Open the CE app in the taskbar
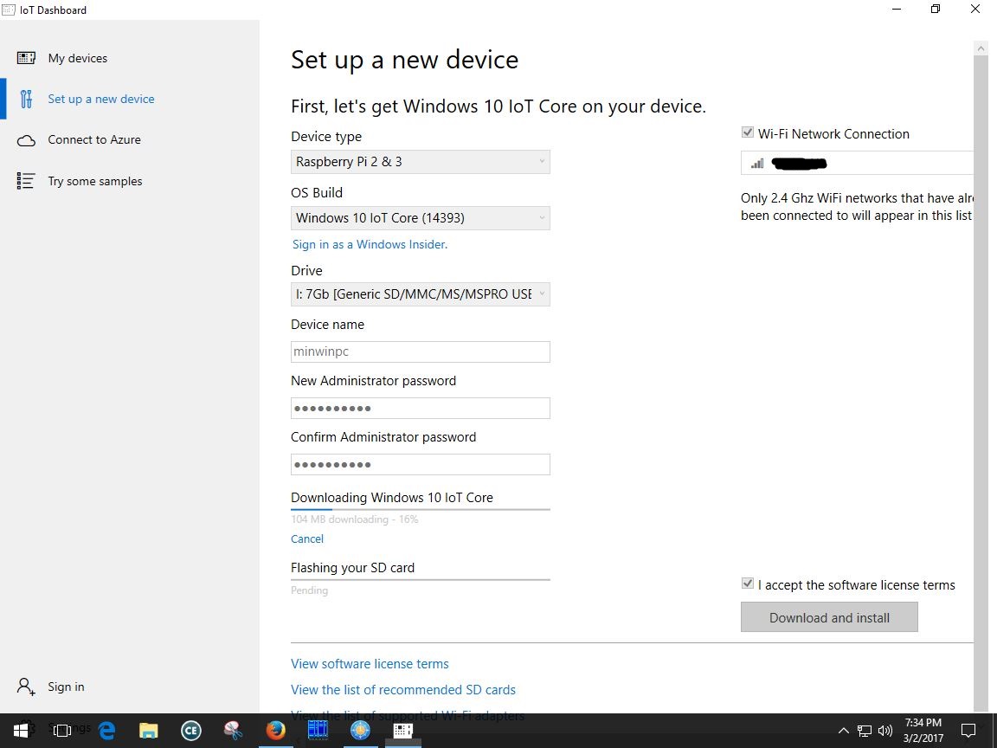997x748 pixels. point(190,730)
